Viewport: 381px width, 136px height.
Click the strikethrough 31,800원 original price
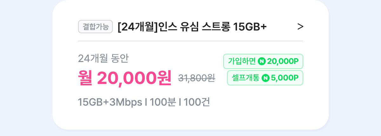pyautogui.click(x=197, y=78)
